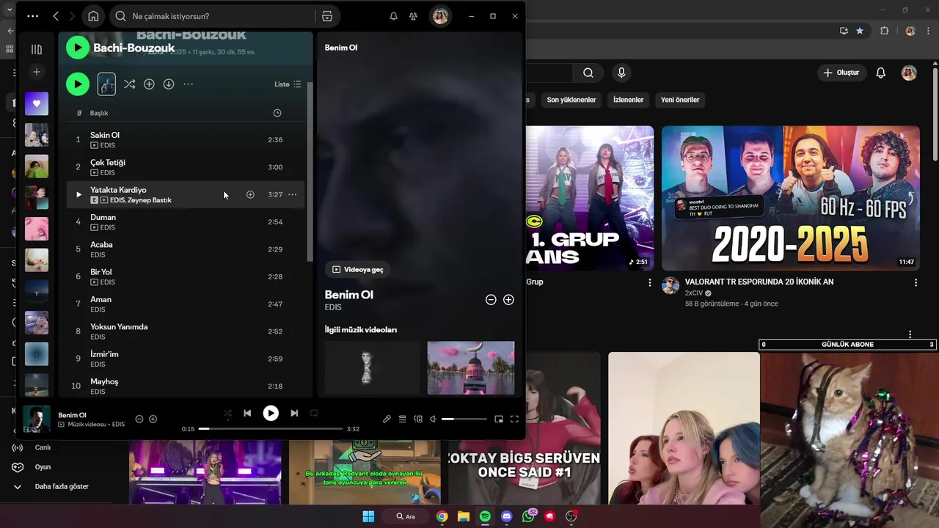Open the Spotify profile avatar menu

[440, 16]
